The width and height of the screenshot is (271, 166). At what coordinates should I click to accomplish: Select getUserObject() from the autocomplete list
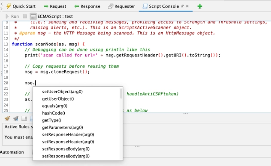58,99
